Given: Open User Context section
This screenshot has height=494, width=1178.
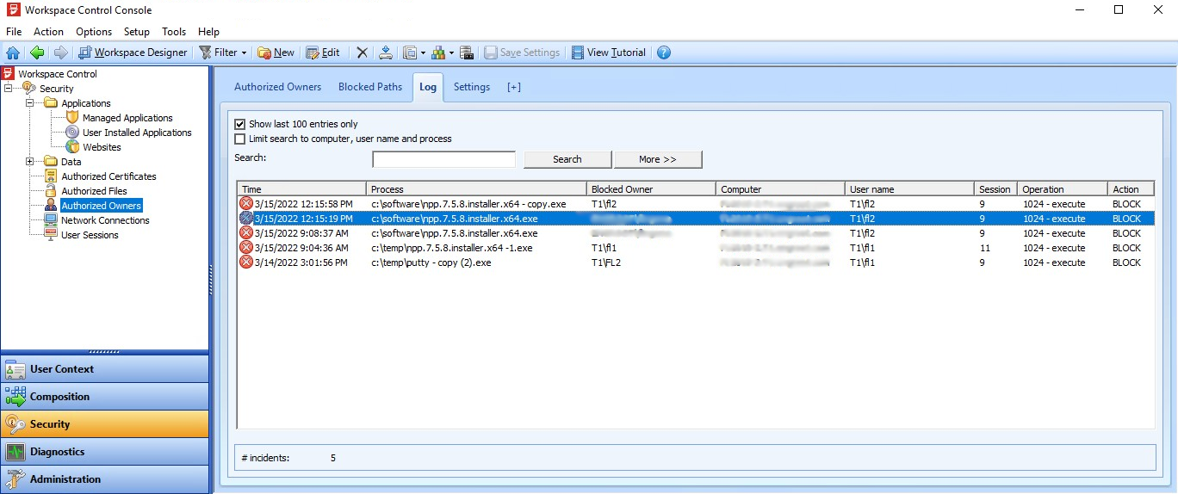Looking at the screenshot, I should click(104, 369).
